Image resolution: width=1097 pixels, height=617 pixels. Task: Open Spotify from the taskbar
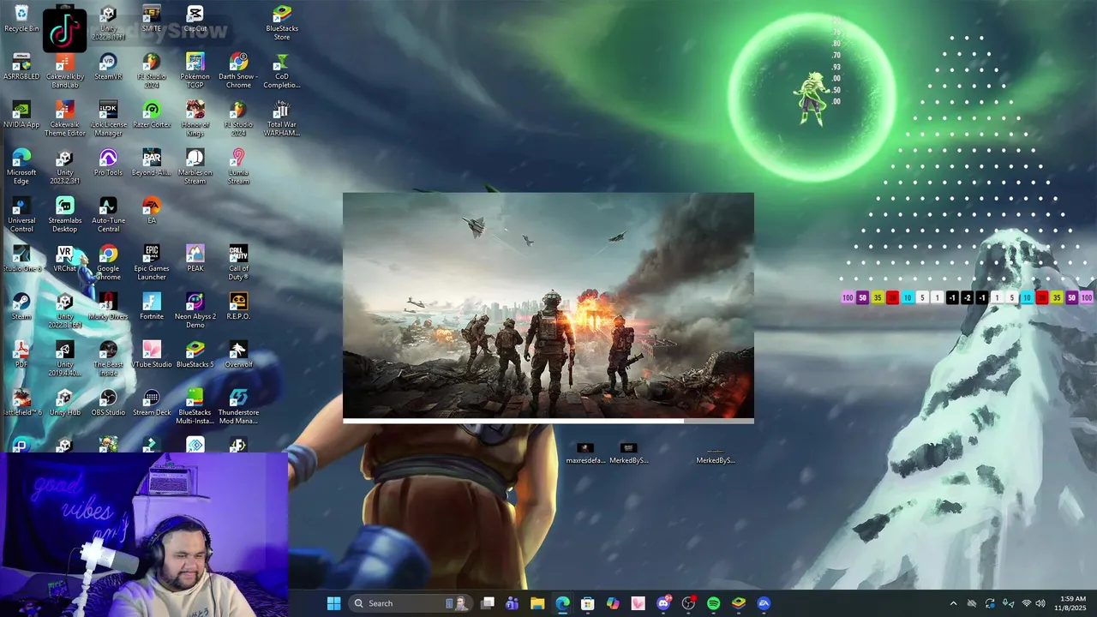coord(713,603)
